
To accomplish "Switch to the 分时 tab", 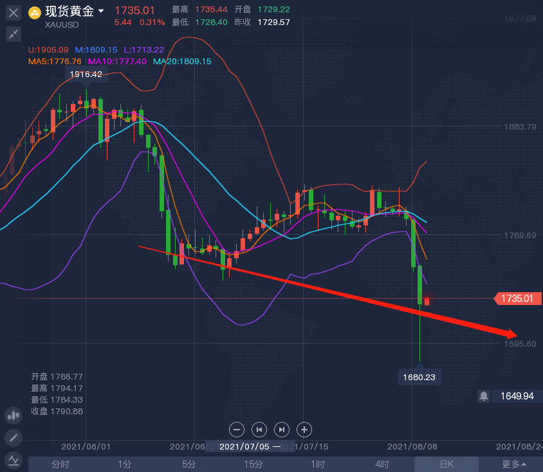I will point(60,464).
